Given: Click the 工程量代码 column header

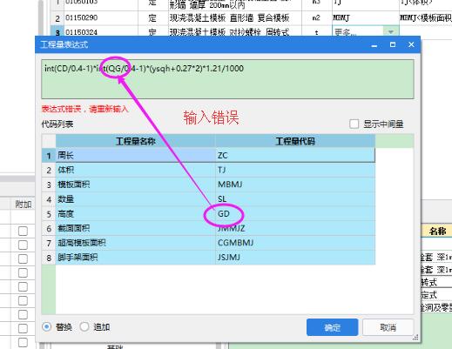Looking at the screenshot, I should [x=295, y=141].
